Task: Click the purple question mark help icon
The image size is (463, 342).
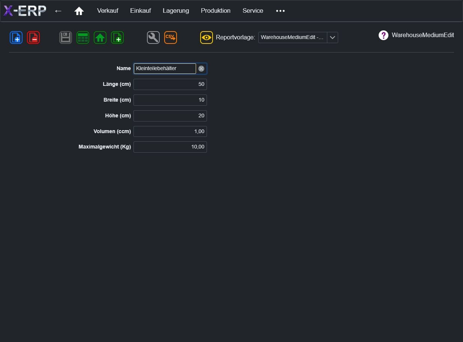Action: [x=384, y=35]
